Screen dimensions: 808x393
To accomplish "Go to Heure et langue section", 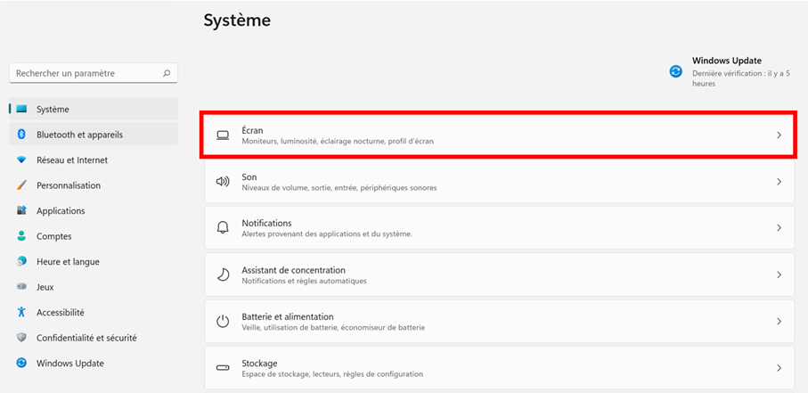I will [x=68, y=262].
